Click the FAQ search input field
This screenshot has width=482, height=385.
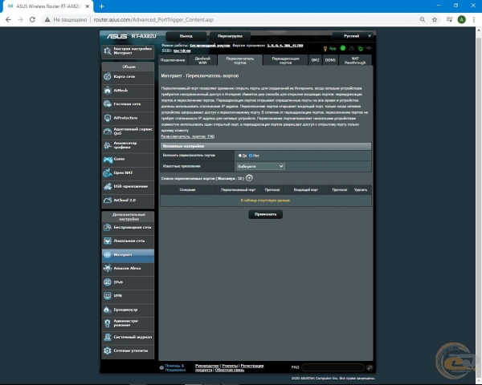tap(333, 367)
